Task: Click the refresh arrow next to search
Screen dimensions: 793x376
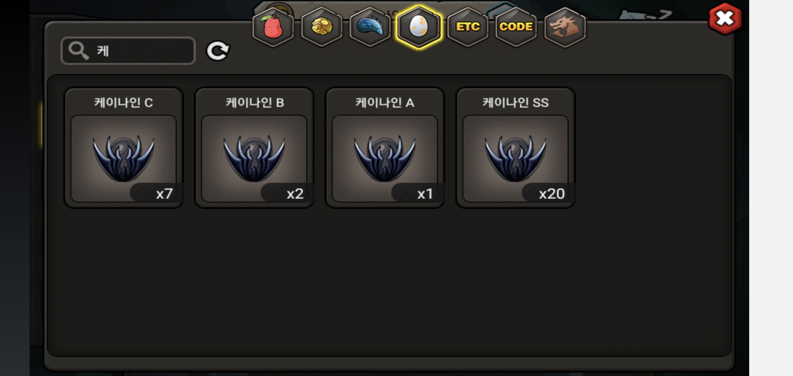Action: (218, 51)
